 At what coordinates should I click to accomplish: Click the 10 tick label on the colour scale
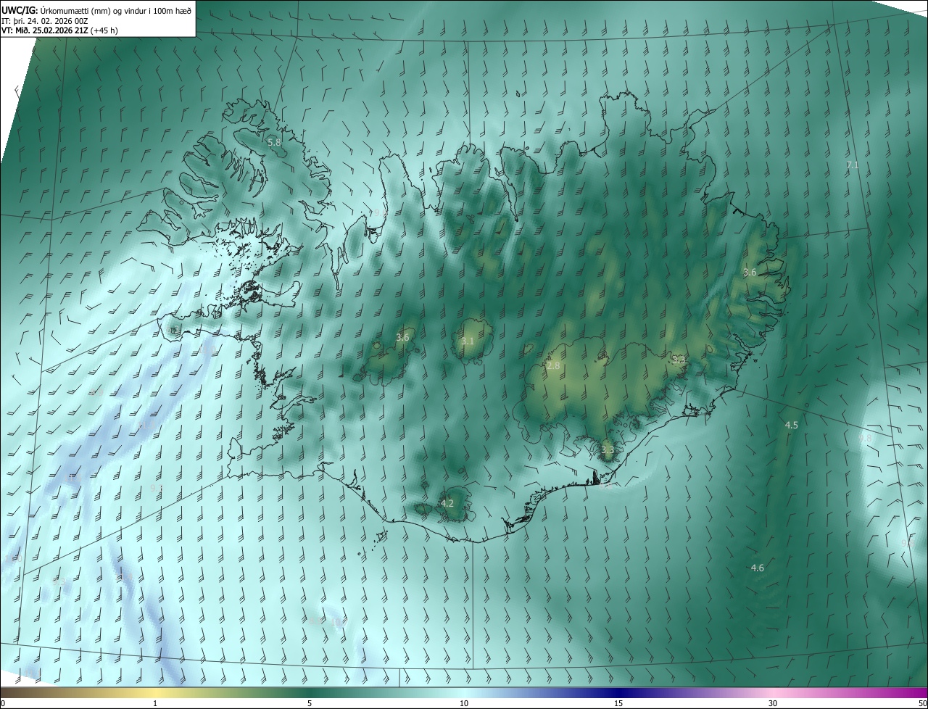coord(464,703)
